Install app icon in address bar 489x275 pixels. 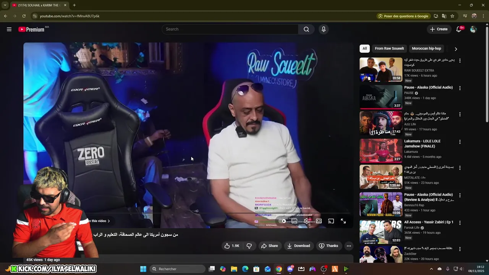[x=436, y=16]
